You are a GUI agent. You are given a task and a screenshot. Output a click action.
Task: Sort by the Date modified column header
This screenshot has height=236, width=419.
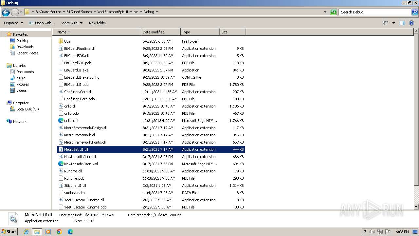(x=161, y=32)
